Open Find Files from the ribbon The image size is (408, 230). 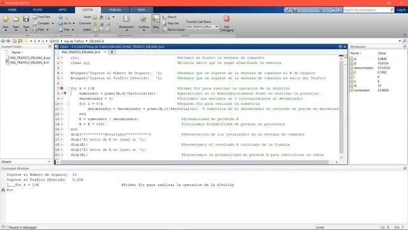41,17
